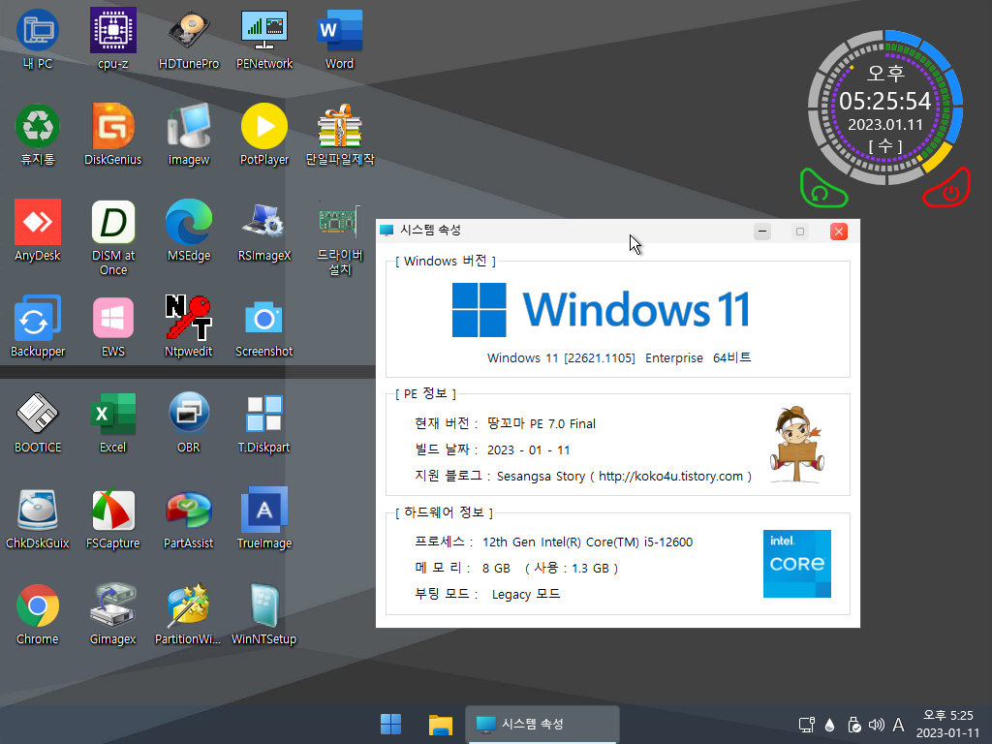Close the 시스템 속성 window
This screenshot has width=992, height=744.
839,232
